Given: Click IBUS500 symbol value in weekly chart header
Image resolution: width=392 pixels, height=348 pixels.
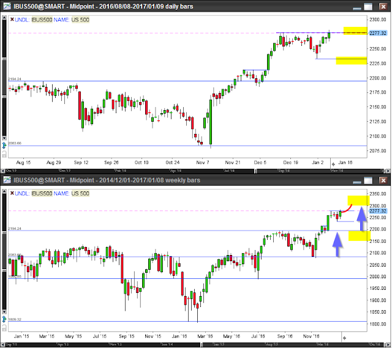Looking at the screenshot, I should coord(42,193).
